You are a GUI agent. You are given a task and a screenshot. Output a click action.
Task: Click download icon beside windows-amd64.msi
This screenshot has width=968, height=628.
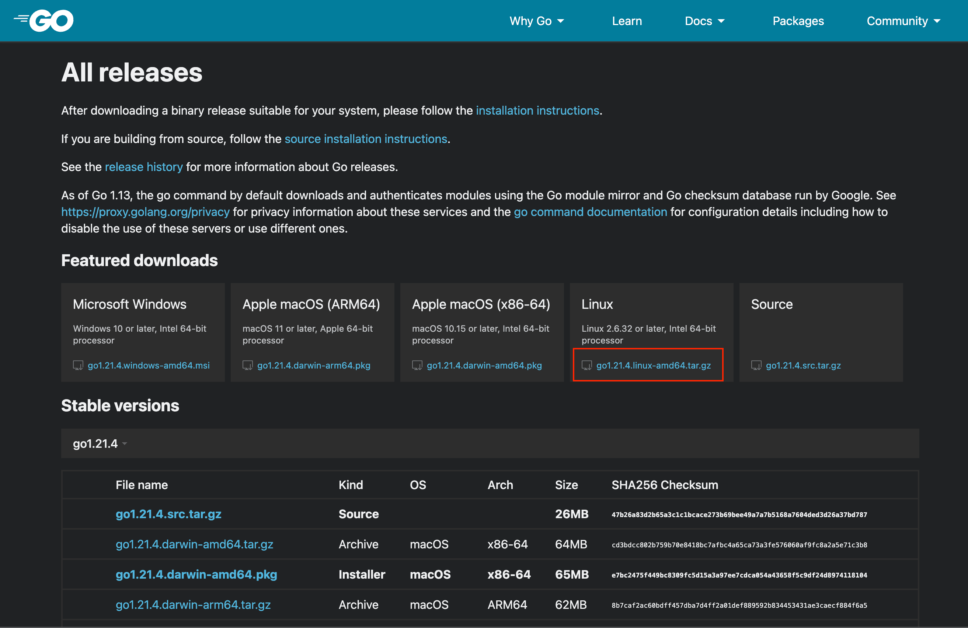click(x=78, y=365)
